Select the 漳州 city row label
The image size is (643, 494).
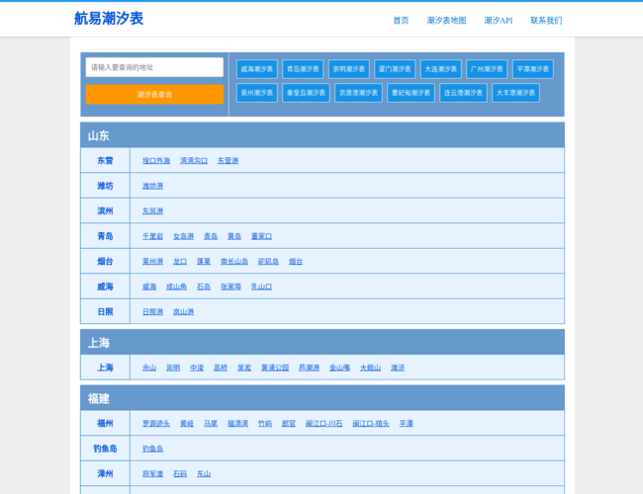pos(105,474)
